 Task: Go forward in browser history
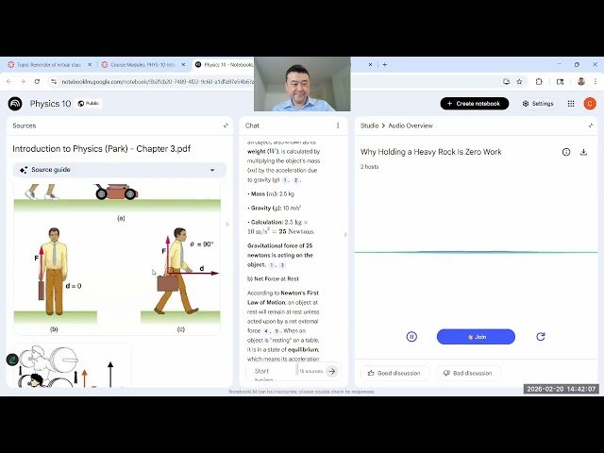coord(23,82)
